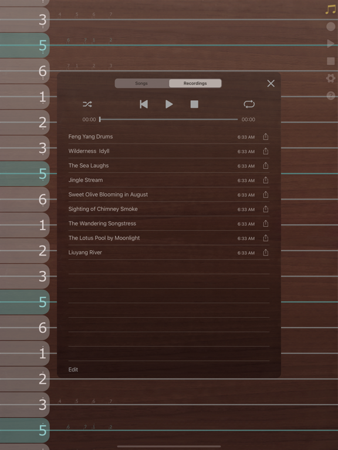Share The Sea Laughs recording

click(266, 166)
